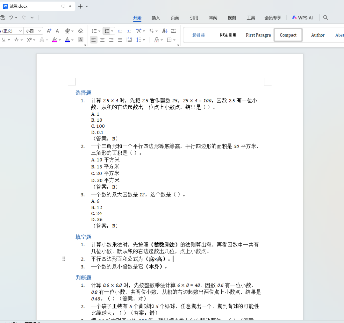The width and height of the screenshot is (344, 323).
Task: Expand numbering style dropdown arrow
Action: 112,31
